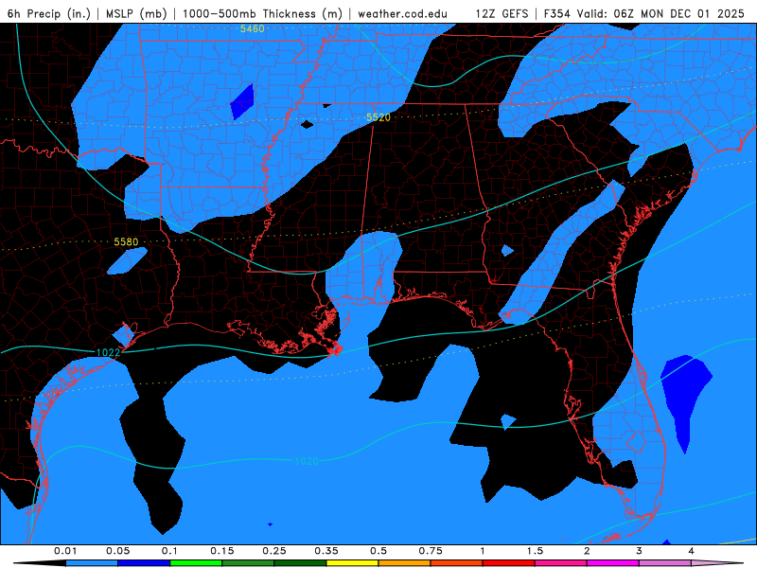Click the "Valid: 06Z MON DEC 01 2025" text
This screenshot has height=568, width=757.
click(660, 13)
